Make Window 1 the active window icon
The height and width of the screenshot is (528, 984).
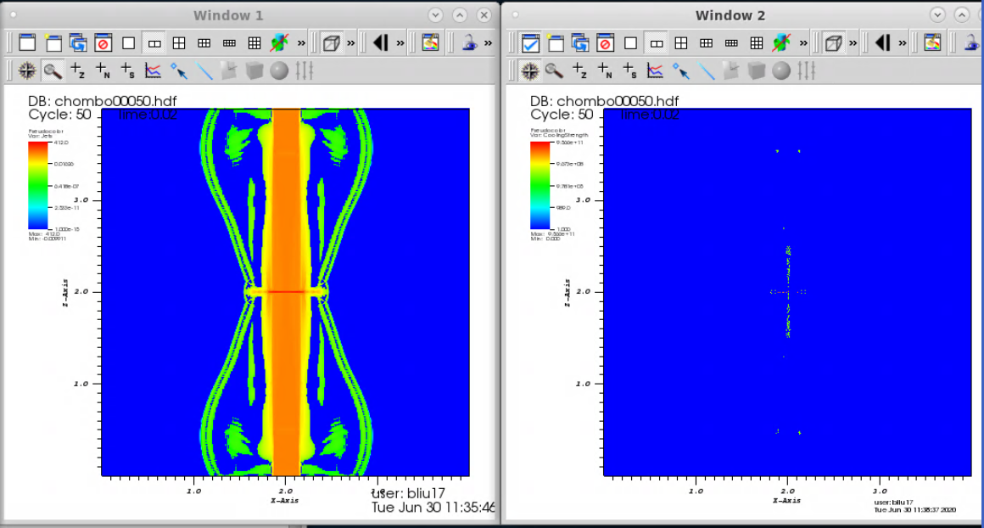click(x=28, y=42)
